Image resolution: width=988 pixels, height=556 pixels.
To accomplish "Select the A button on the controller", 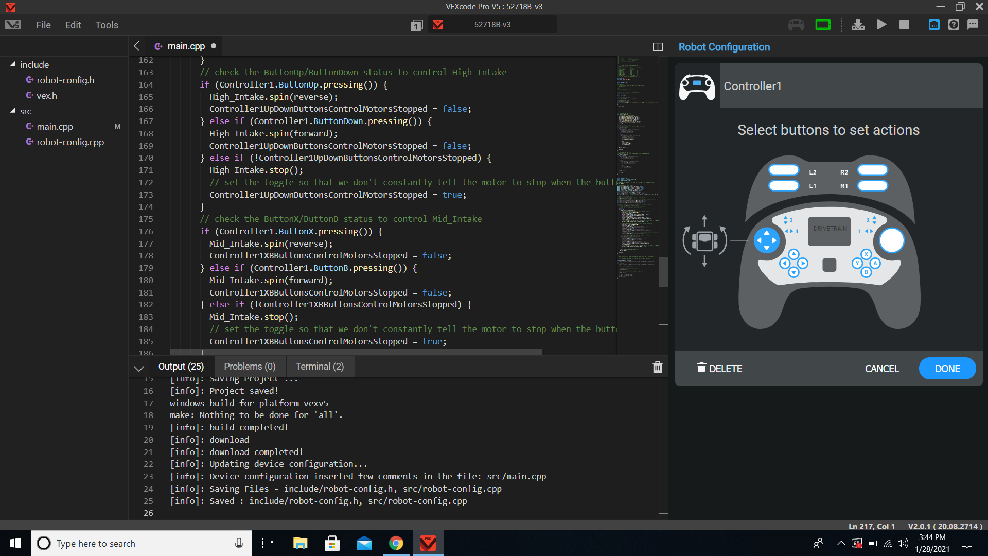I will click(875, 263).
